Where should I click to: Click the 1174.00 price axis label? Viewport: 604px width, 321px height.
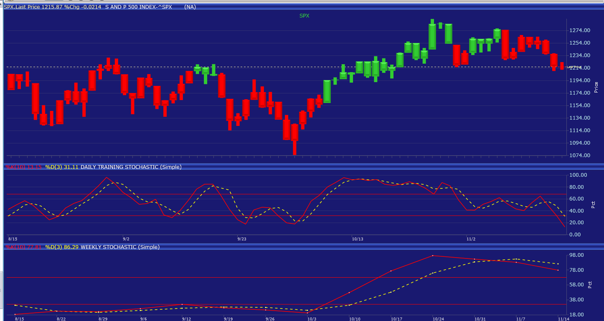coord(580,93)
